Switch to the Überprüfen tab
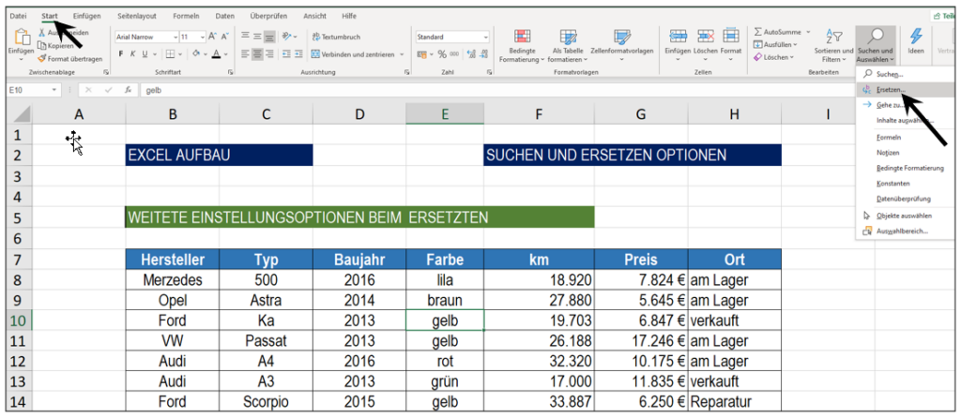The width and height of the screenshot is (961, 417). tap(268, 15)
